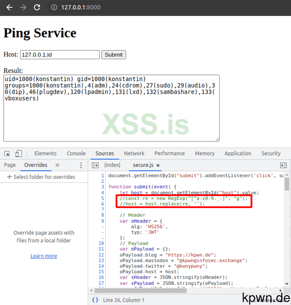Switch to the Security tab
Viewport: 291px width, 305px height.
(x=271, y=154)
